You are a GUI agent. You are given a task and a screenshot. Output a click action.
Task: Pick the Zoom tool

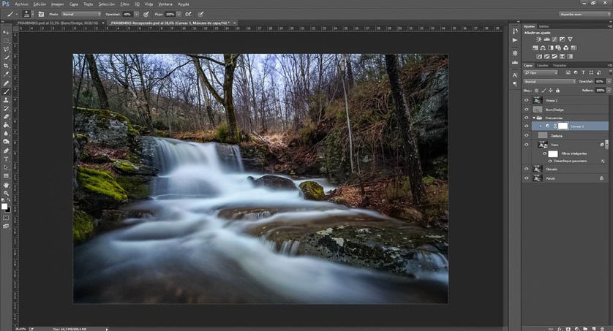7,194
